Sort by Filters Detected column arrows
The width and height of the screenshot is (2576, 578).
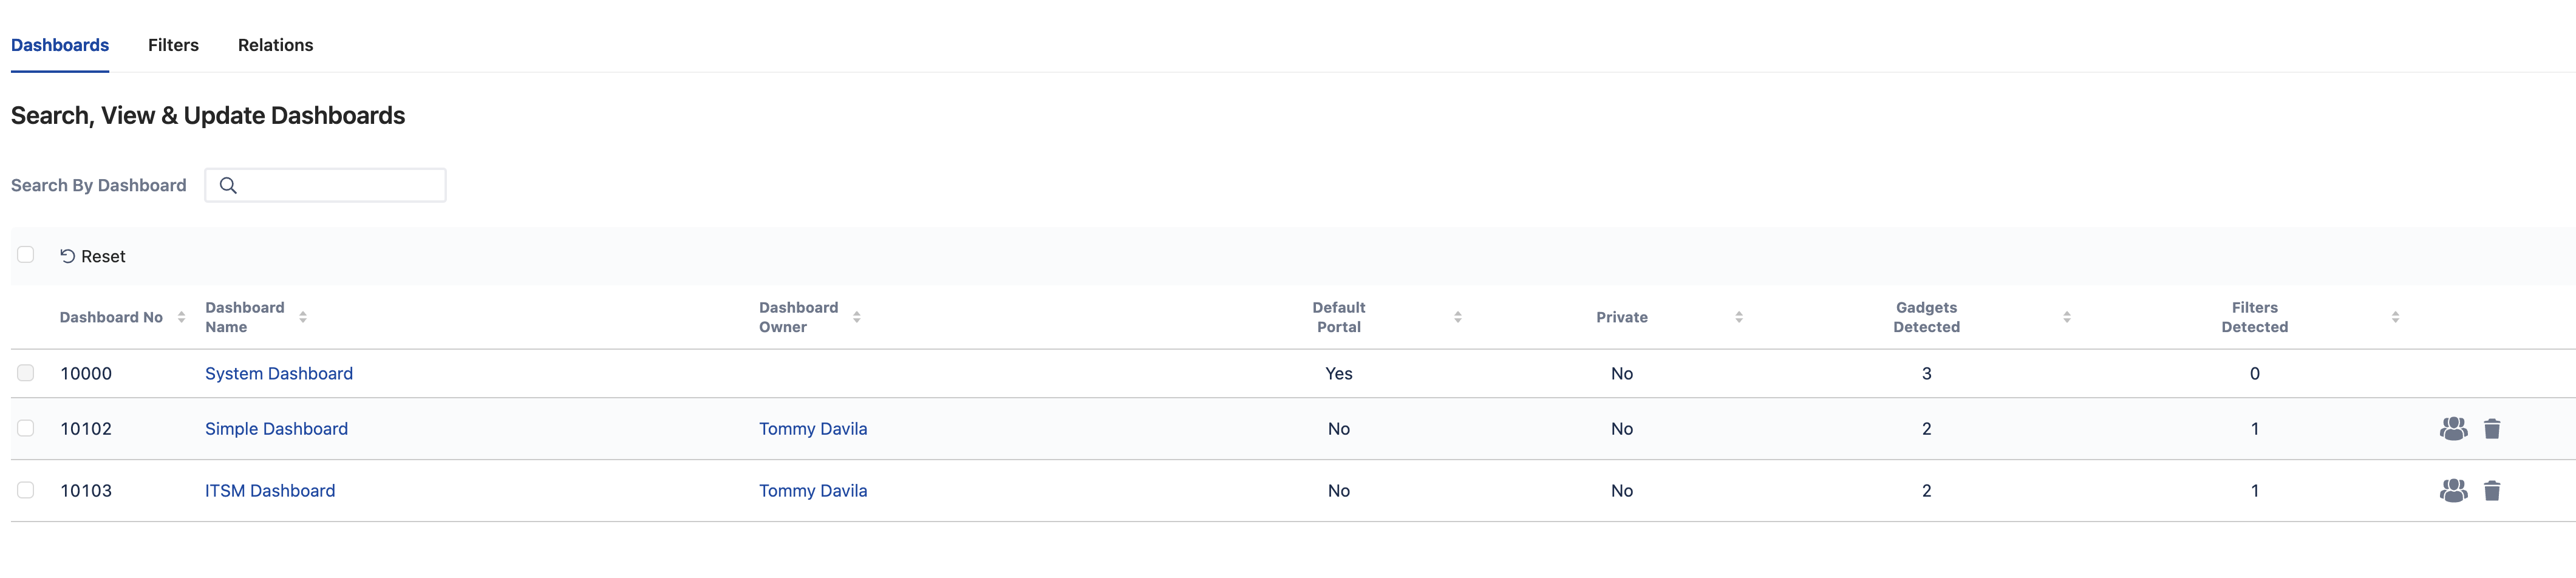[x=2395, y=317]
